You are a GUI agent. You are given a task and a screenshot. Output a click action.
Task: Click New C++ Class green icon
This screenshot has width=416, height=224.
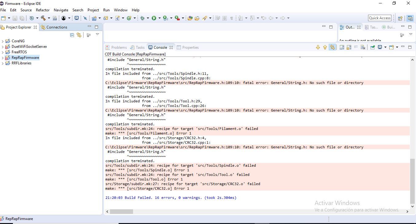[129, 18]
